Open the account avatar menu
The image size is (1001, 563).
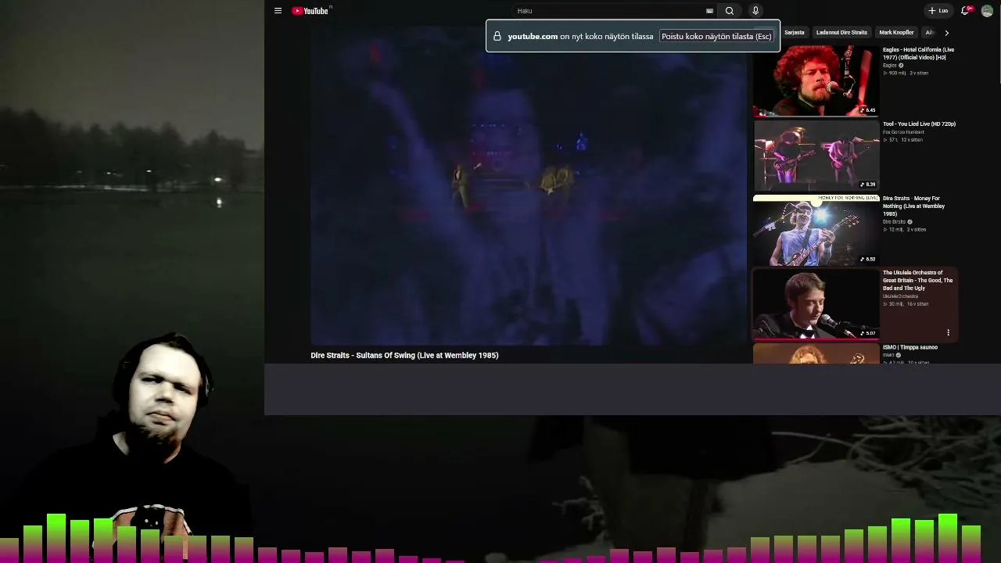click(987, 11)
